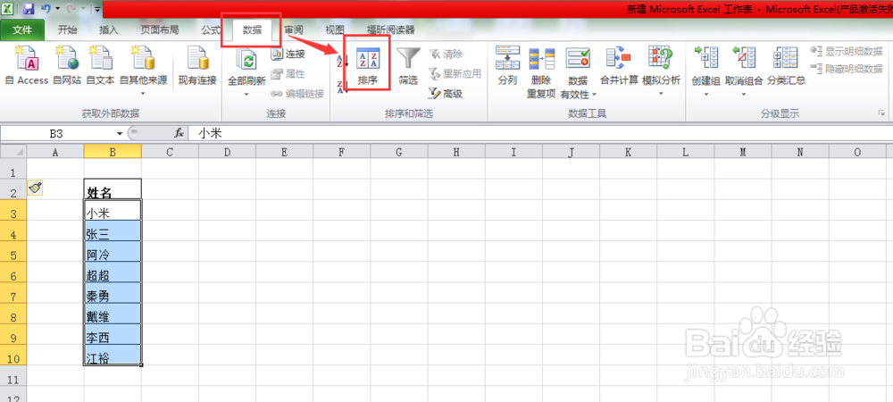This screenshot has height=402, width=893.
Task: Open 现有连接 existing connections
Action: click(x=197, y=66)
